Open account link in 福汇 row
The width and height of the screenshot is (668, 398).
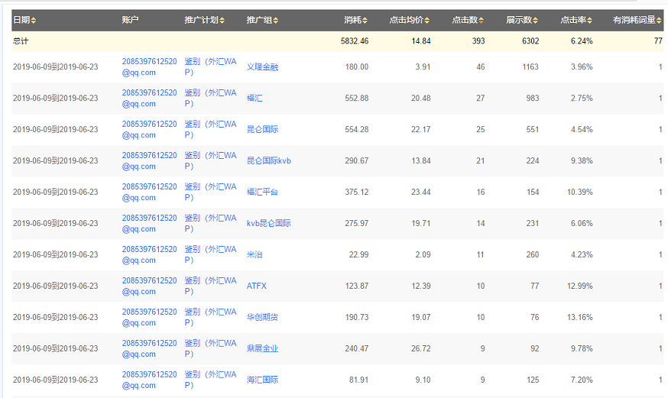click(x=149, y=98)
